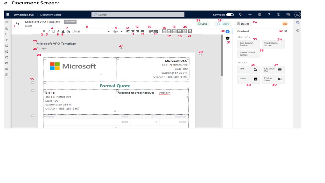Select the rightmost table border icon
Image resolution: width=325 pixels, height=183 pixels.
190,31
